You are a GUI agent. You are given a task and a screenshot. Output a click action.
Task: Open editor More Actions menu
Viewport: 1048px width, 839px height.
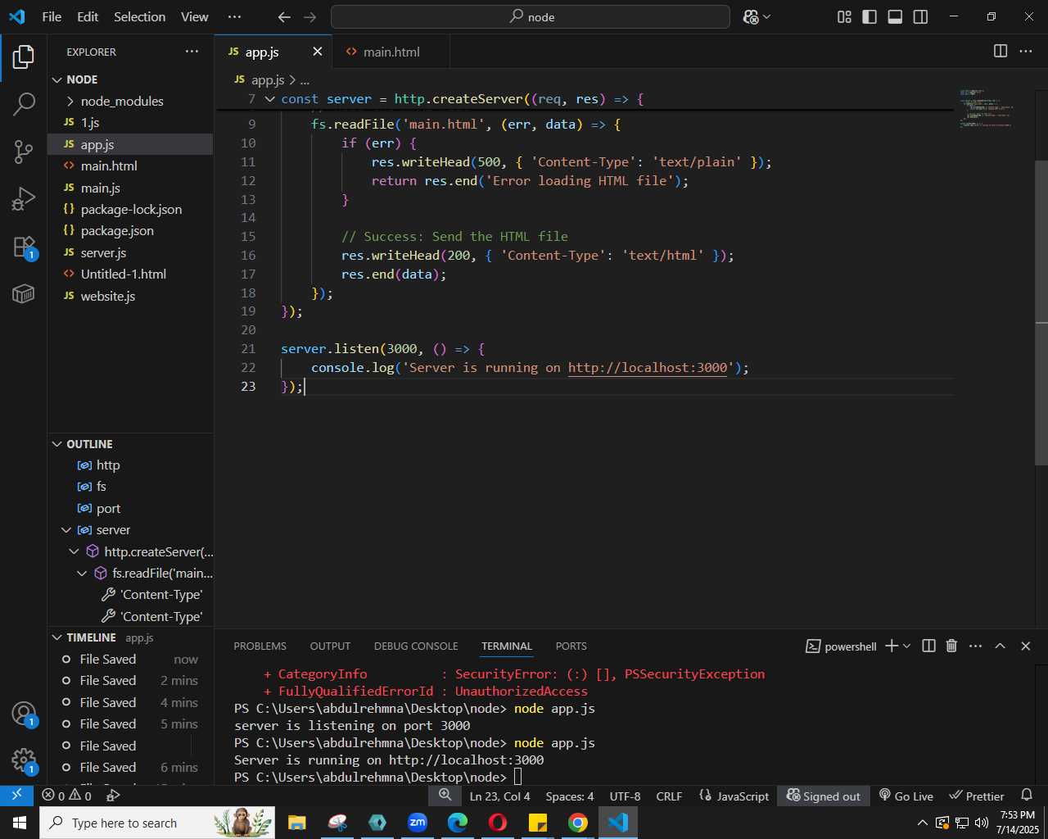(x=1026, y=51)
